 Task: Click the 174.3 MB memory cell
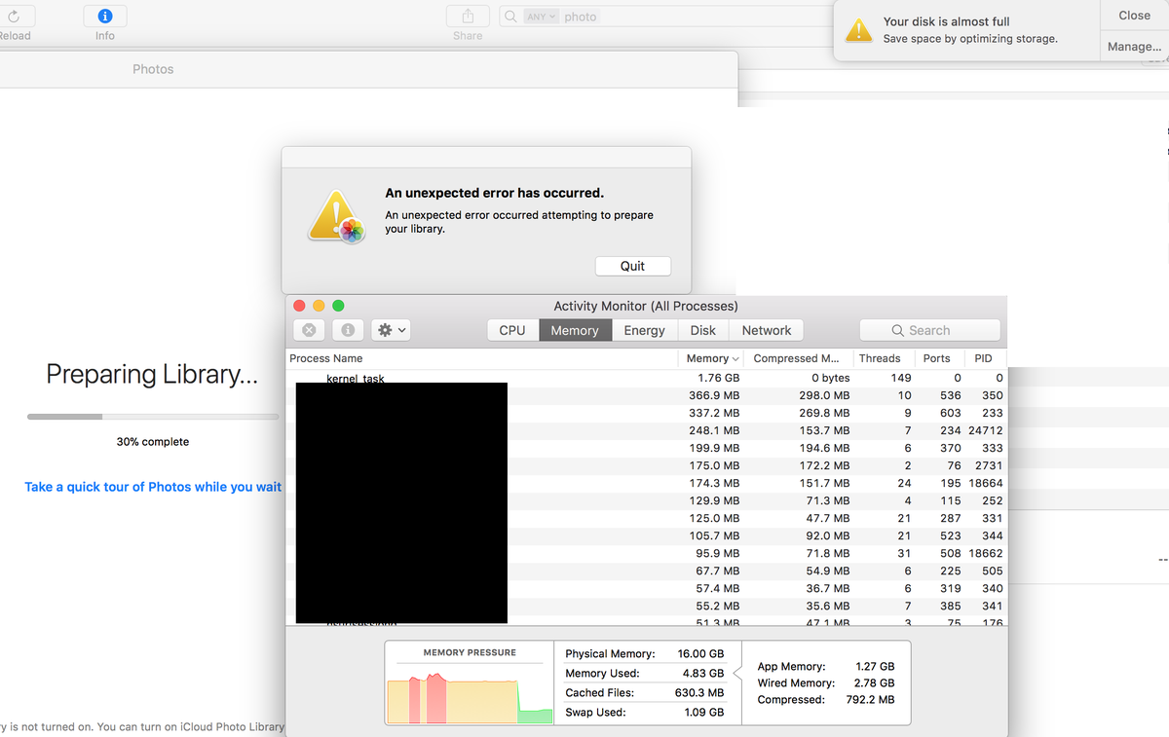[x=714, y=483]
